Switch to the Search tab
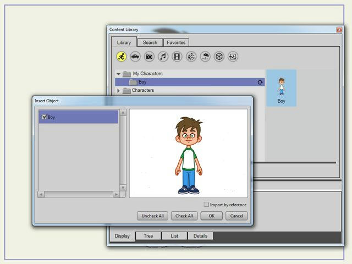Image resolution: width=352 pixels, height=264 pixels. [x=150, y=42]
